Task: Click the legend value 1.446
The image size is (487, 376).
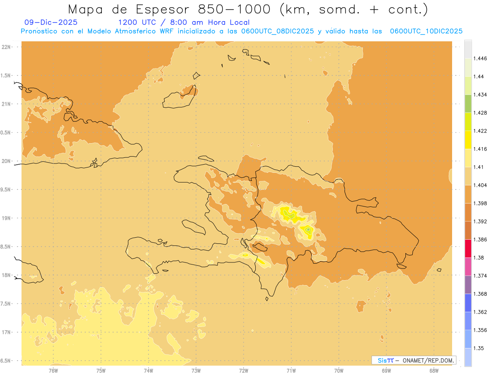Action: tap(481, 58)
